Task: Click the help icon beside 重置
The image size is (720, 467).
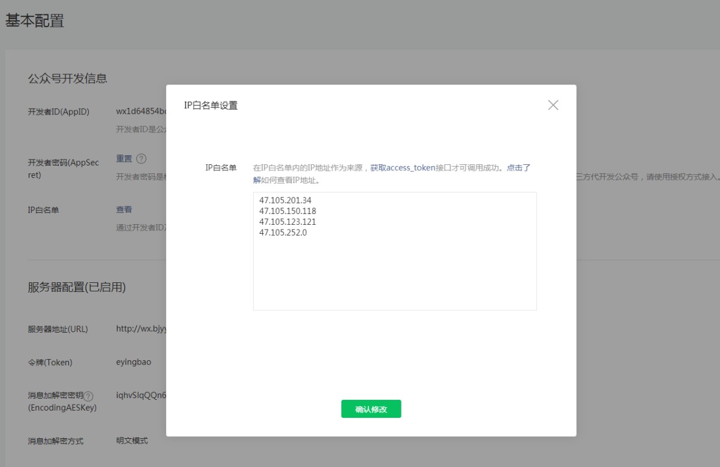Action: [x=141, y=159]
